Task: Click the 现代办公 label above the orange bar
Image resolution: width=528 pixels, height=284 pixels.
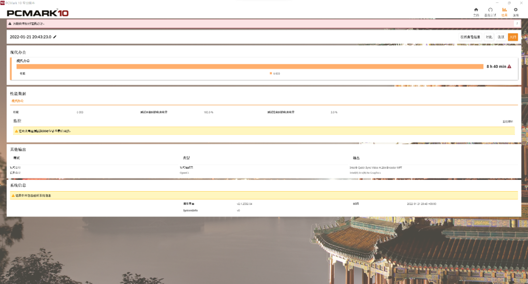Action: pos(23,61)
